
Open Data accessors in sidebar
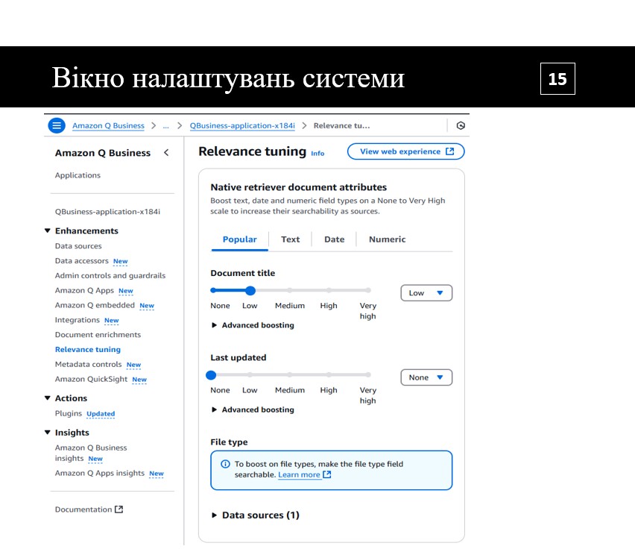click(82, 261)
